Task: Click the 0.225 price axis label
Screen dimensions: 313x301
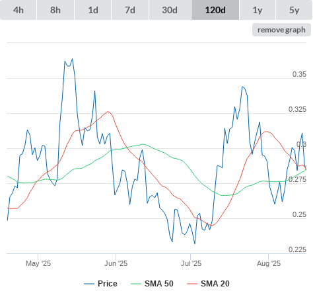Action: tap(297, 249)
